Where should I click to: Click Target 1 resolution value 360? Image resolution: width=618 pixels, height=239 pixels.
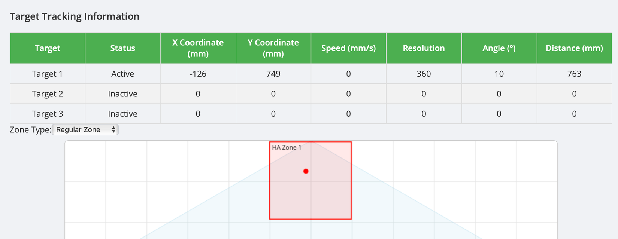pos(424,74)
